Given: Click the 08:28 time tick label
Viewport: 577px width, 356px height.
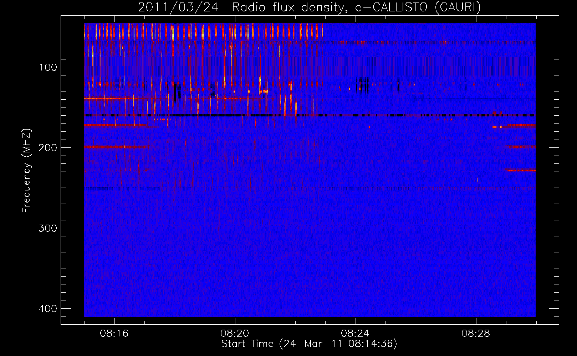Looking at the screenshot, I should (476, 334).
